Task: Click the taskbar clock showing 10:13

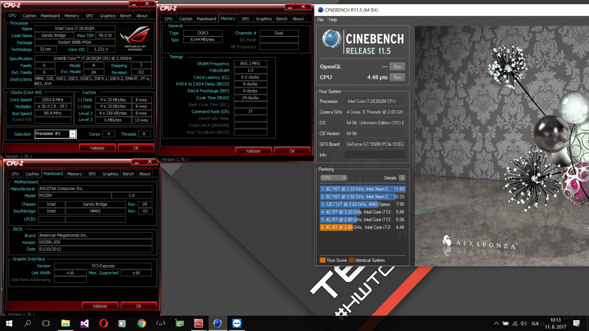Action: (556, 323)
